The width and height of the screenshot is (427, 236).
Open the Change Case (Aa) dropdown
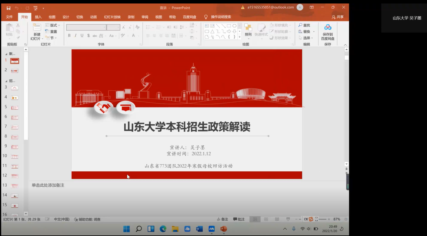point(112,36)
